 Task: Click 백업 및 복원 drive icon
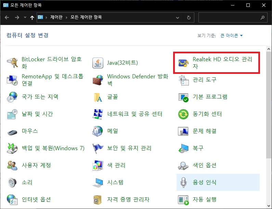(12, 148)
